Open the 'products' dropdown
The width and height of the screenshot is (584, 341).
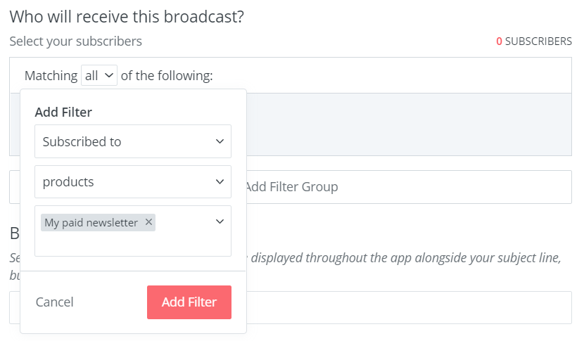coord(132,181)
